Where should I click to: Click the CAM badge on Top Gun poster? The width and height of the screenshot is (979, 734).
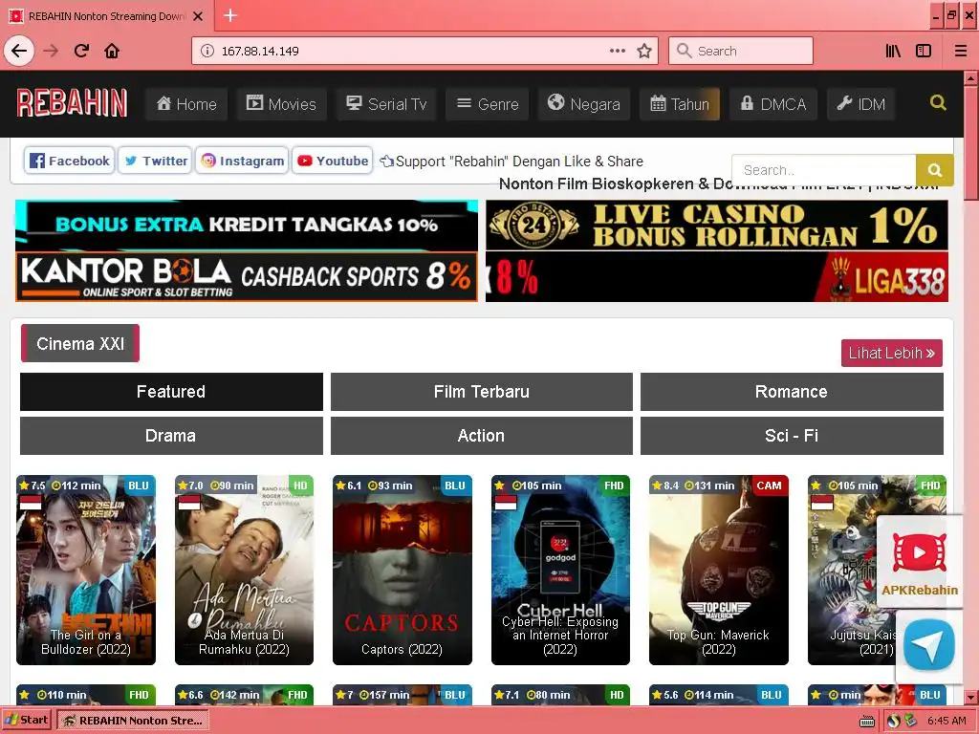point(770,486)
